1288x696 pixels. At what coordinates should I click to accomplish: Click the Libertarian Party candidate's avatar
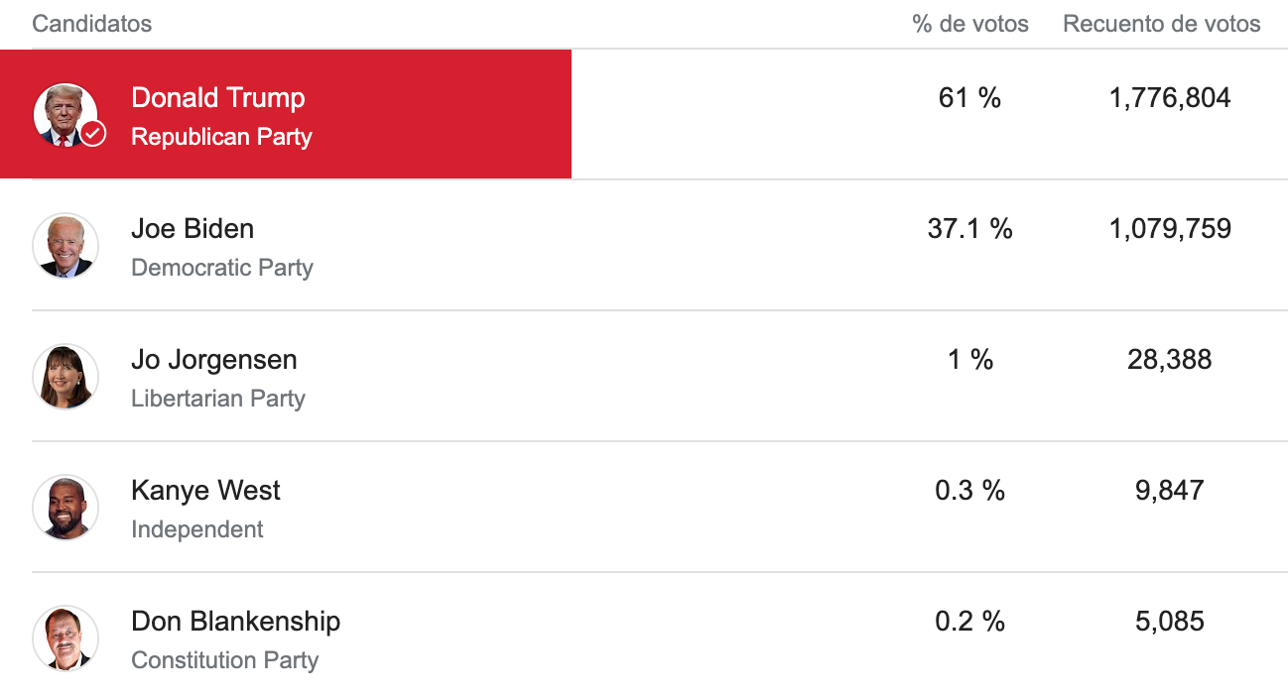point(65,376)
